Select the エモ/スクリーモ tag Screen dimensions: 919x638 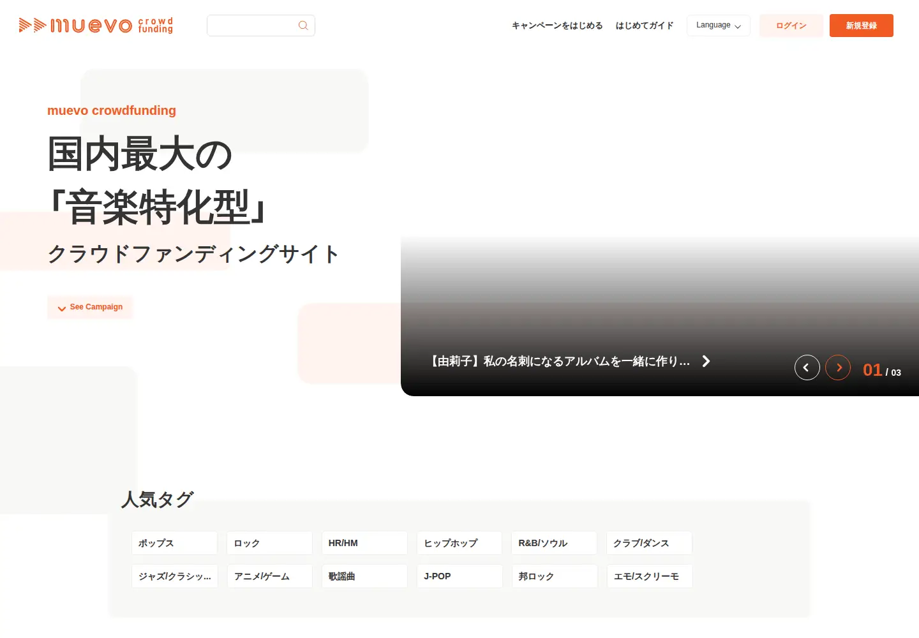click(x=650, y=576)
